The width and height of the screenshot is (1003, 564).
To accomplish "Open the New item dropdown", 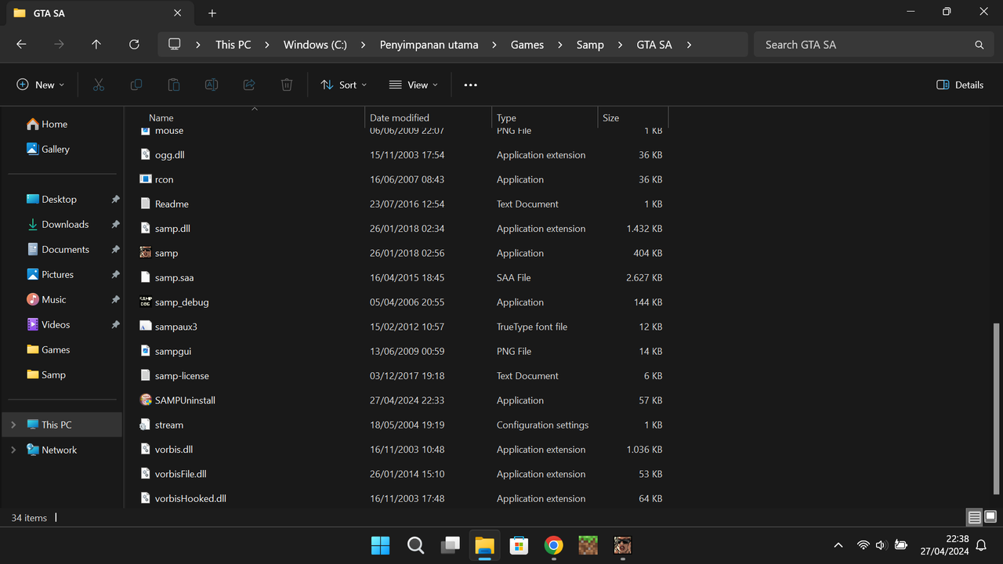I will click(41, 85).
